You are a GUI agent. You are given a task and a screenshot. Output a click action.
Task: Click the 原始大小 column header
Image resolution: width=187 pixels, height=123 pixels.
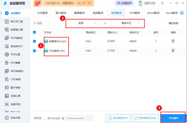(x=112, y=32)
